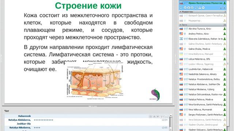
Task: Click the square chat bubble icon in presenter toolbar
Action: pyautogui.click(x=185, y=8)
